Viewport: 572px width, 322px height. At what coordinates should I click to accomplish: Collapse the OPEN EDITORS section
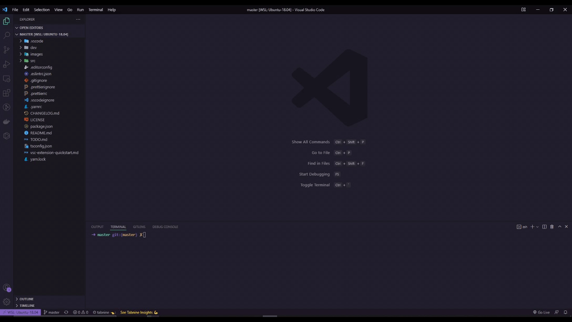coord(31,27)
